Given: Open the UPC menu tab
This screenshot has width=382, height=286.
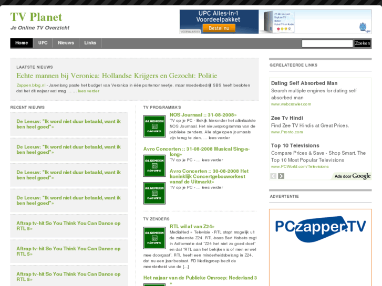Looking at the screenshot, I should pyautogui.click(x=43, y=43).
